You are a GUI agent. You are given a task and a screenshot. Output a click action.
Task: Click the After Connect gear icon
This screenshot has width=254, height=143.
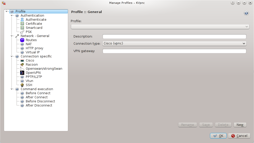click(22, 97)
